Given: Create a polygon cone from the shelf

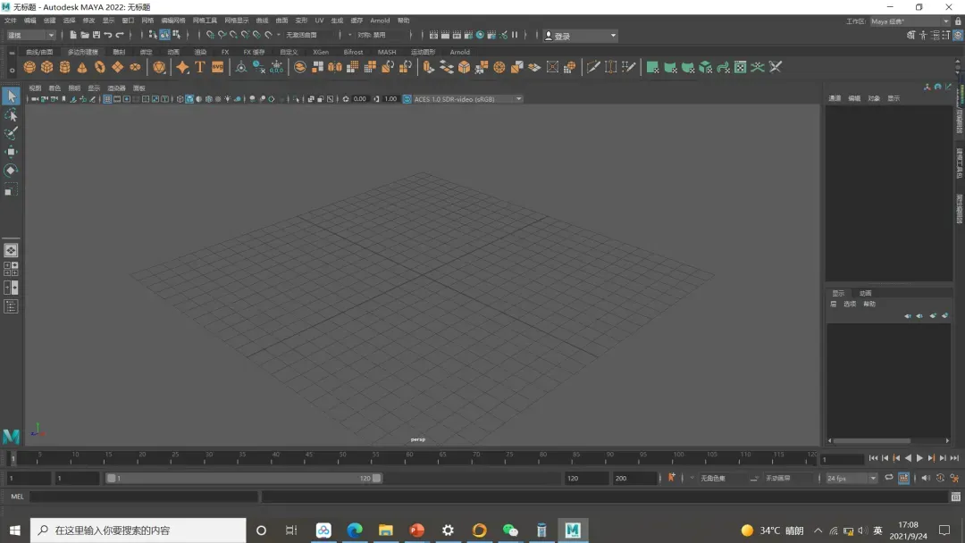Looking at the screenshot, I should click(82, 67).
